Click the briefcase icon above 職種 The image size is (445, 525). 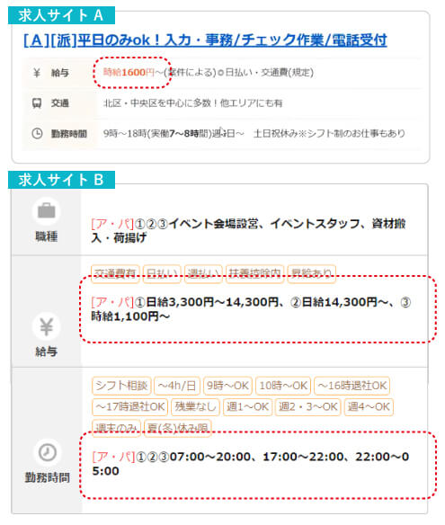[x=47, y=210]
